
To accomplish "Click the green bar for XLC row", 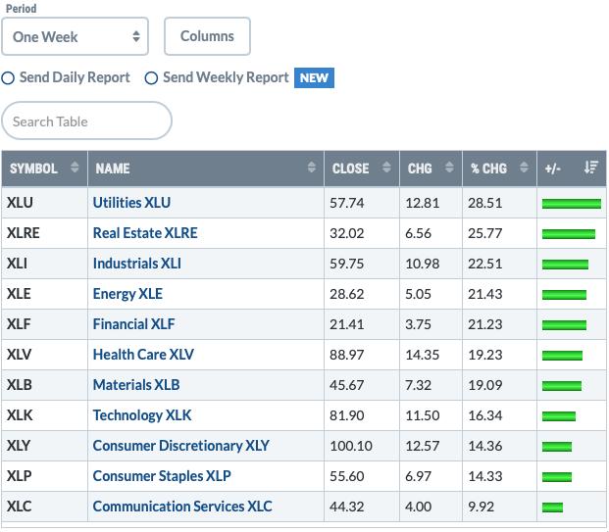I will tap(552, 508).
